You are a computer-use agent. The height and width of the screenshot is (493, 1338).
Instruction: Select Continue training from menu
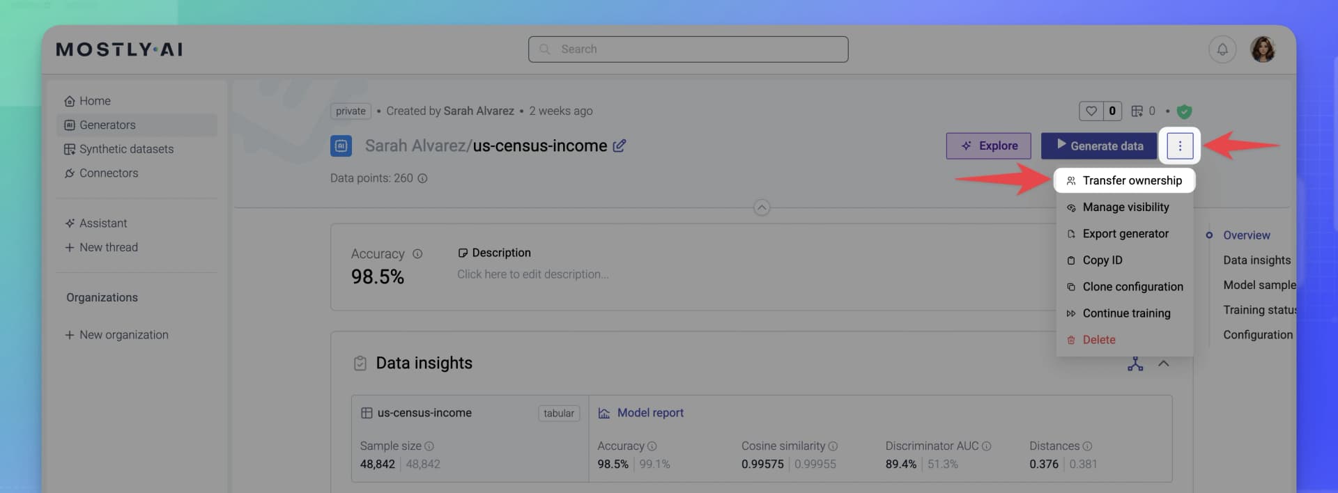[x=1124, y=313]
